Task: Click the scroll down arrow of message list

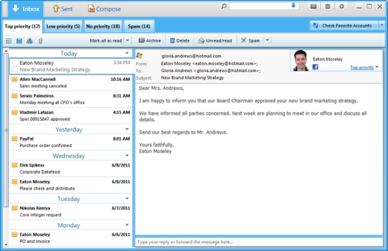Action: pyautogui.click(x=6, y=245)
